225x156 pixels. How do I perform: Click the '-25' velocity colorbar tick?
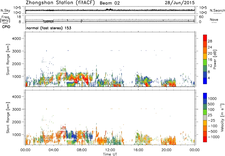[x=211, y=120]
